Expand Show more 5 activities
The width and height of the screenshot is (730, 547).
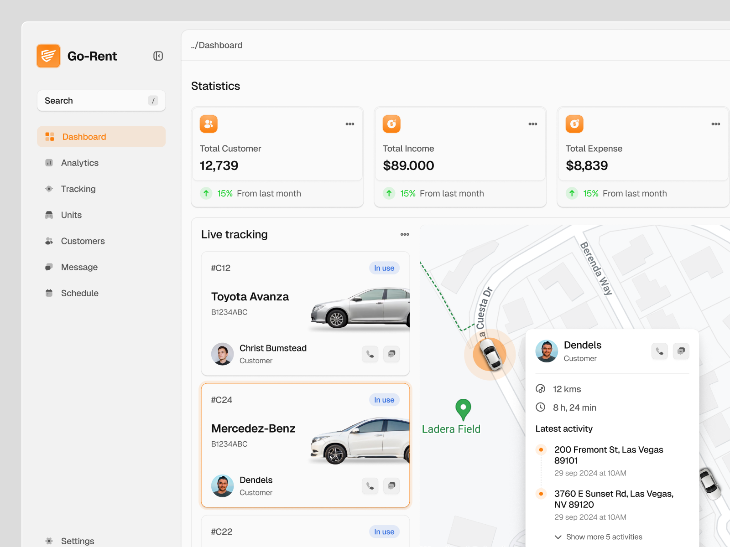tap(604, 537)
